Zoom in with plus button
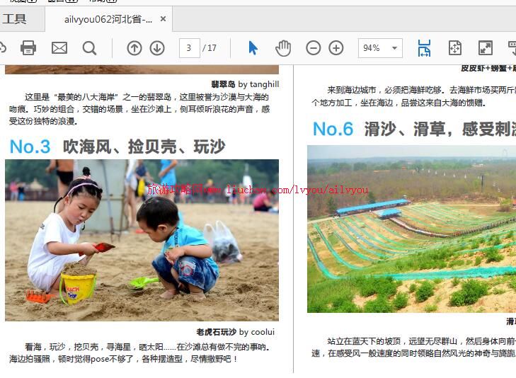Viewport: 516px width, 378px height. coord(336,48)
